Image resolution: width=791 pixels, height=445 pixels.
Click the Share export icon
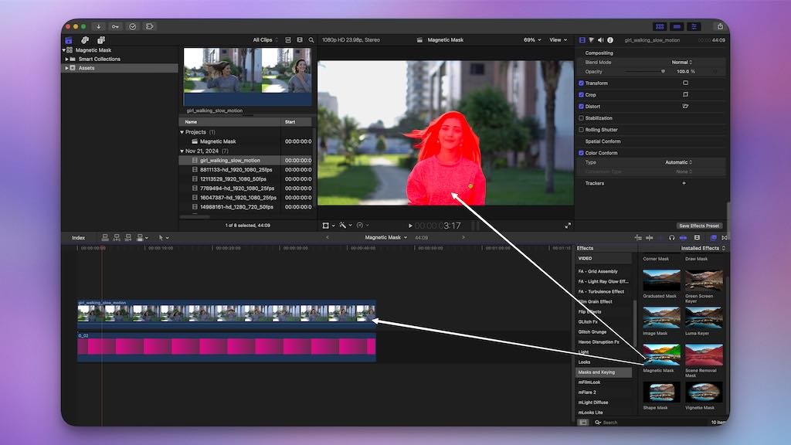click(720, 26)
